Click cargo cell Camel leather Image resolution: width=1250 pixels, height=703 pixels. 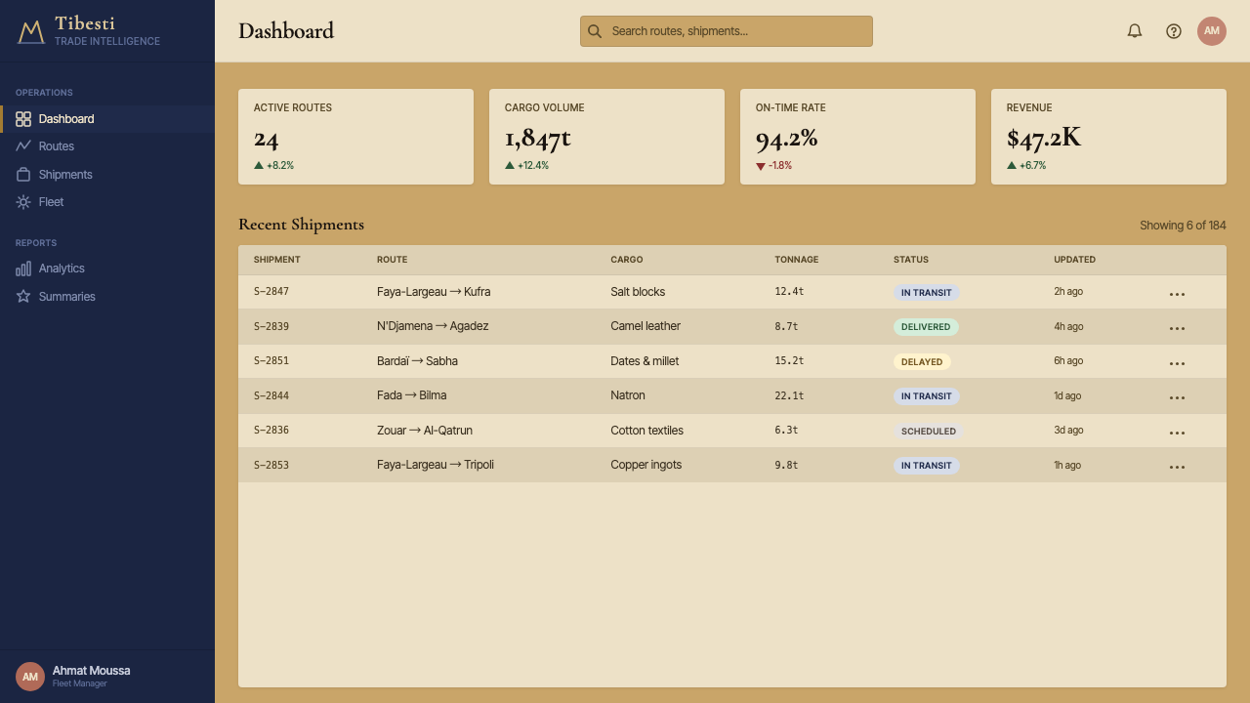(x=646, y=326)
